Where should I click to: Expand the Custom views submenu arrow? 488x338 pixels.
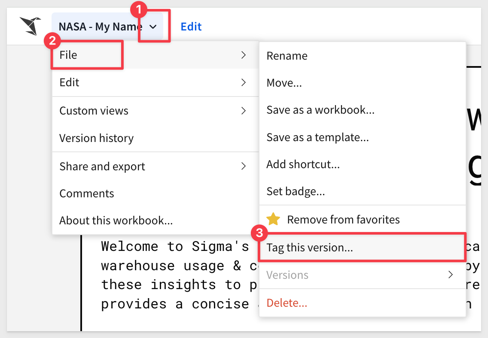click(x=243, y=111)
